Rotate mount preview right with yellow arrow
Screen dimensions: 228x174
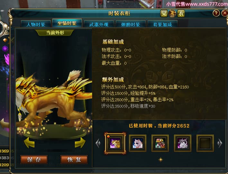coord(80,143)
